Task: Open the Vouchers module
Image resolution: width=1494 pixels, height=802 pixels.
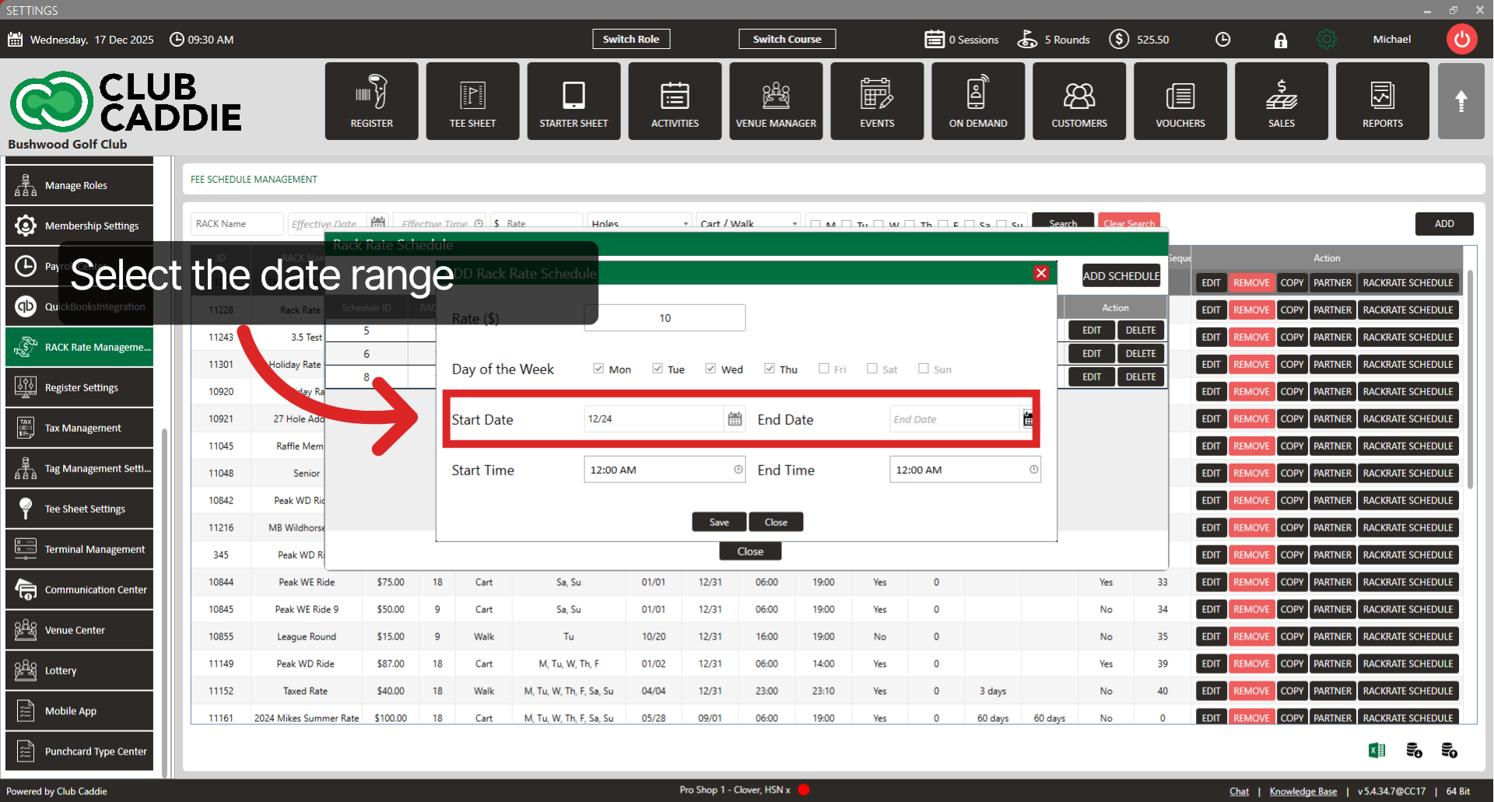Action: tap(1180, 101)
